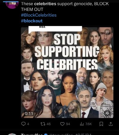
Task: Open the reply speech bubble icon
Action: coord(23,124)
